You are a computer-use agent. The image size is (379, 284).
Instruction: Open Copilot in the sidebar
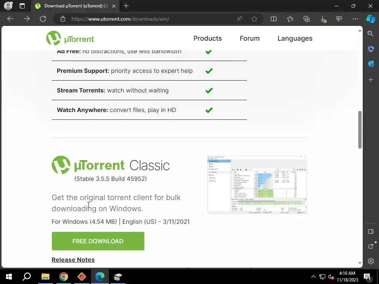click(371, 19)
